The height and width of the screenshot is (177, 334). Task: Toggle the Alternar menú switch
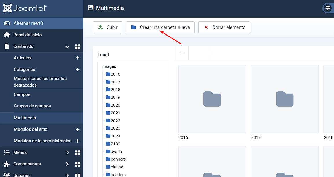coord(7,23)
